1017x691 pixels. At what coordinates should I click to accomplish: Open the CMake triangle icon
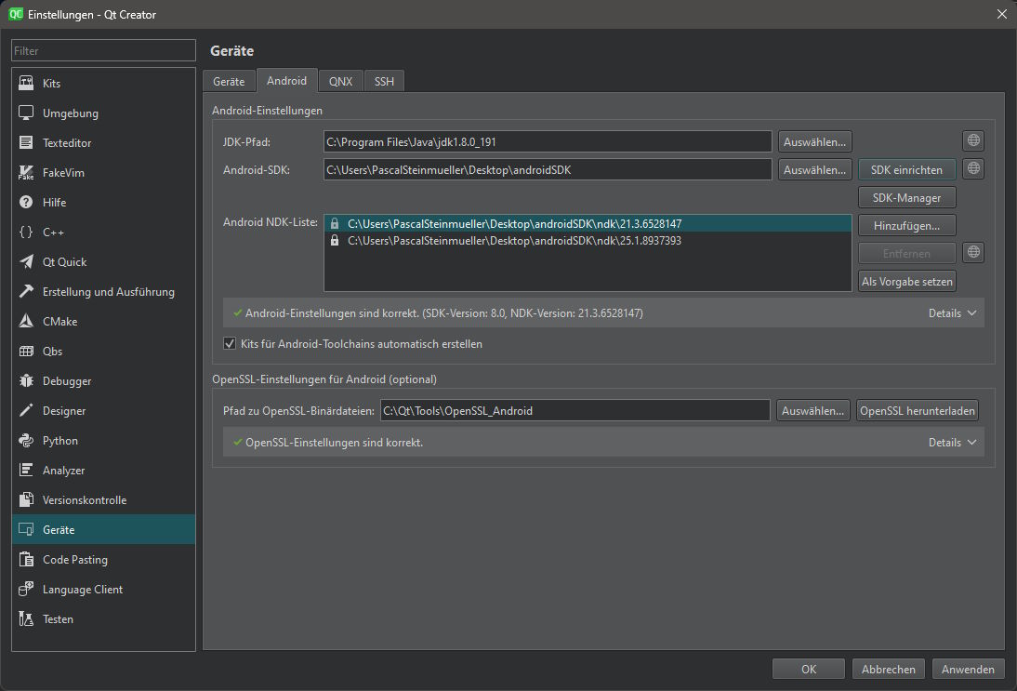point(26,321)
